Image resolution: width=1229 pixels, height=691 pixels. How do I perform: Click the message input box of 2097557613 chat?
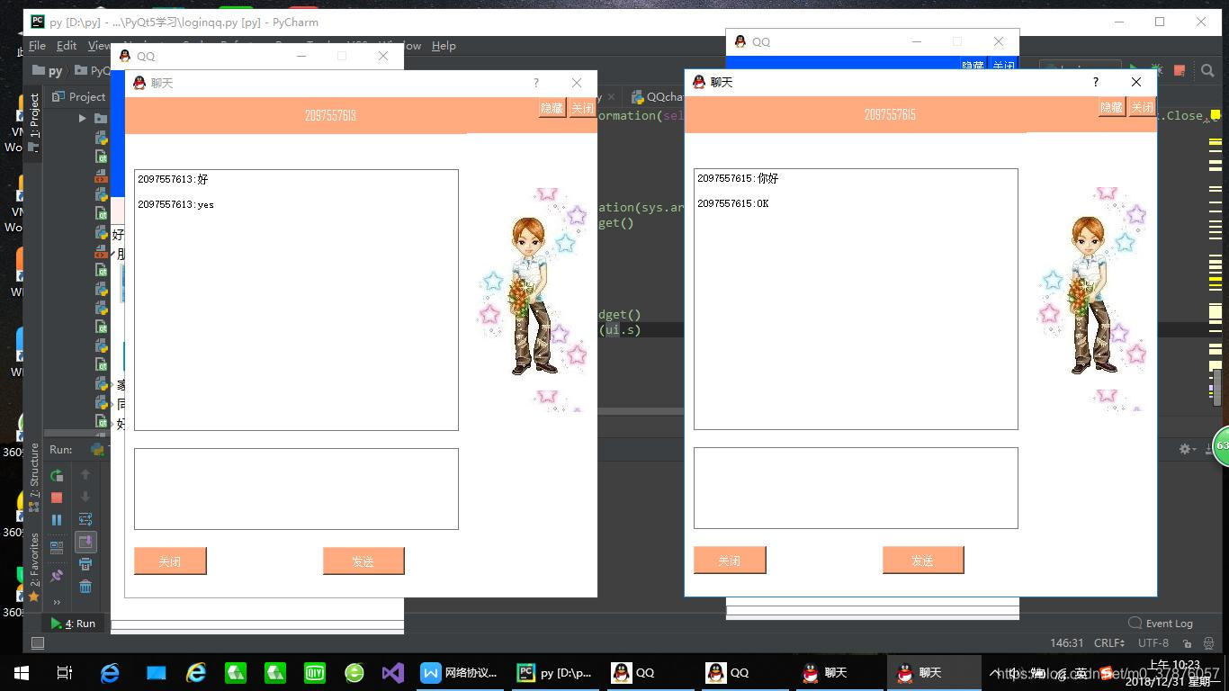(296, 489)
